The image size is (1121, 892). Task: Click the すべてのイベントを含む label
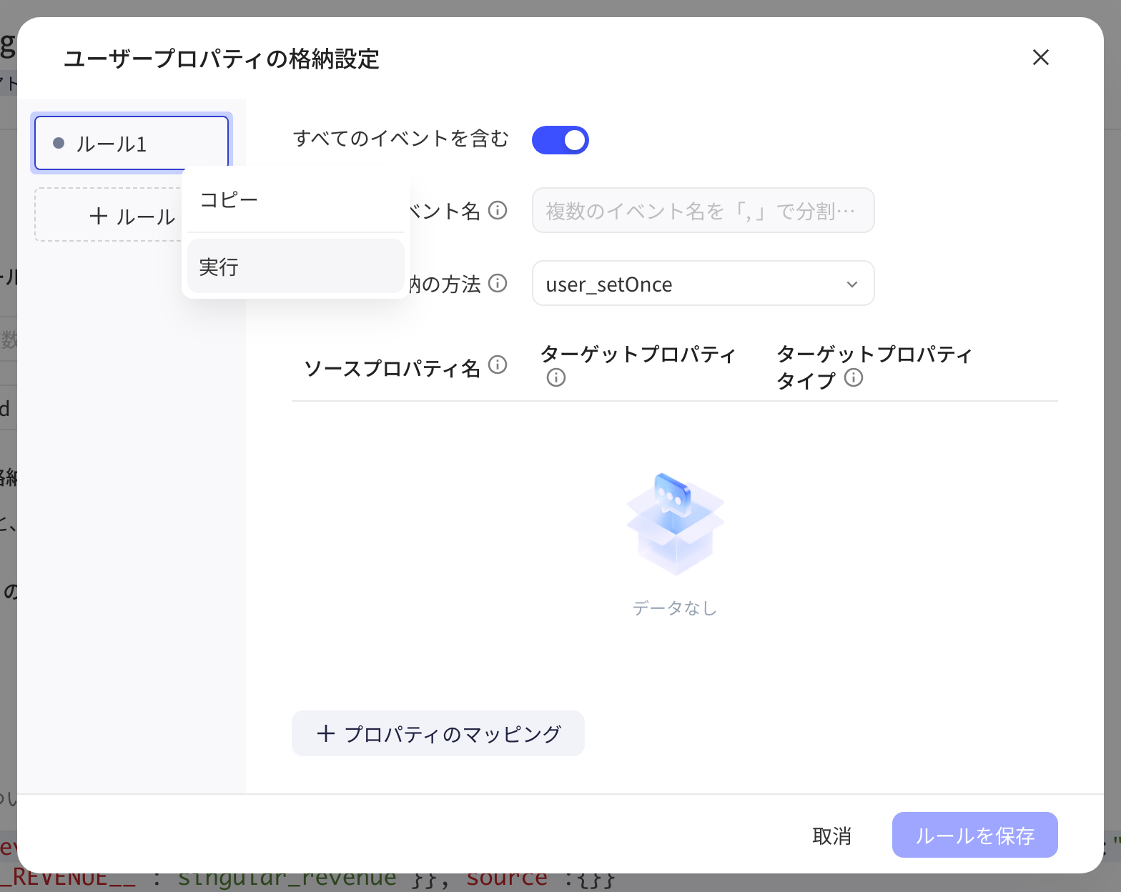tap(401, 138)
